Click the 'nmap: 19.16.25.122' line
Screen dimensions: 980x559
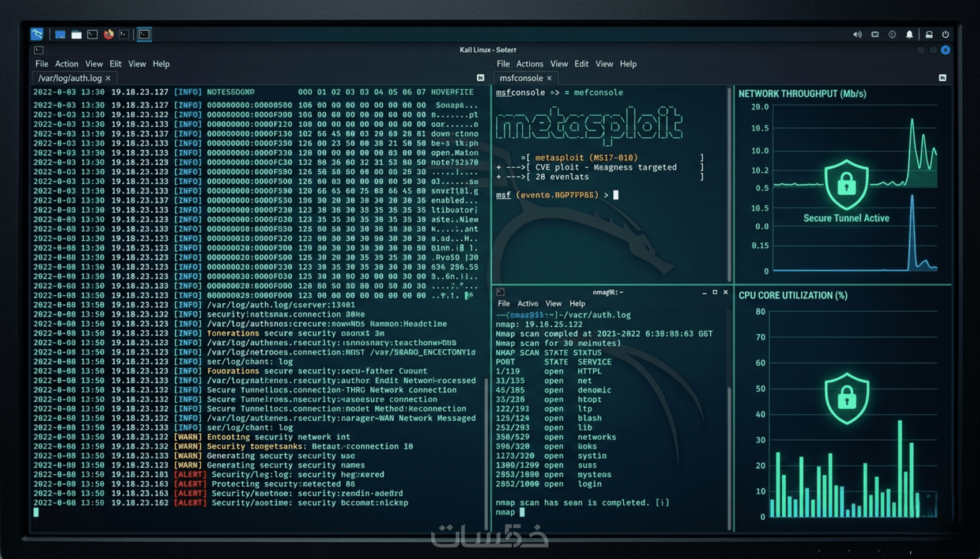(539, 324)
